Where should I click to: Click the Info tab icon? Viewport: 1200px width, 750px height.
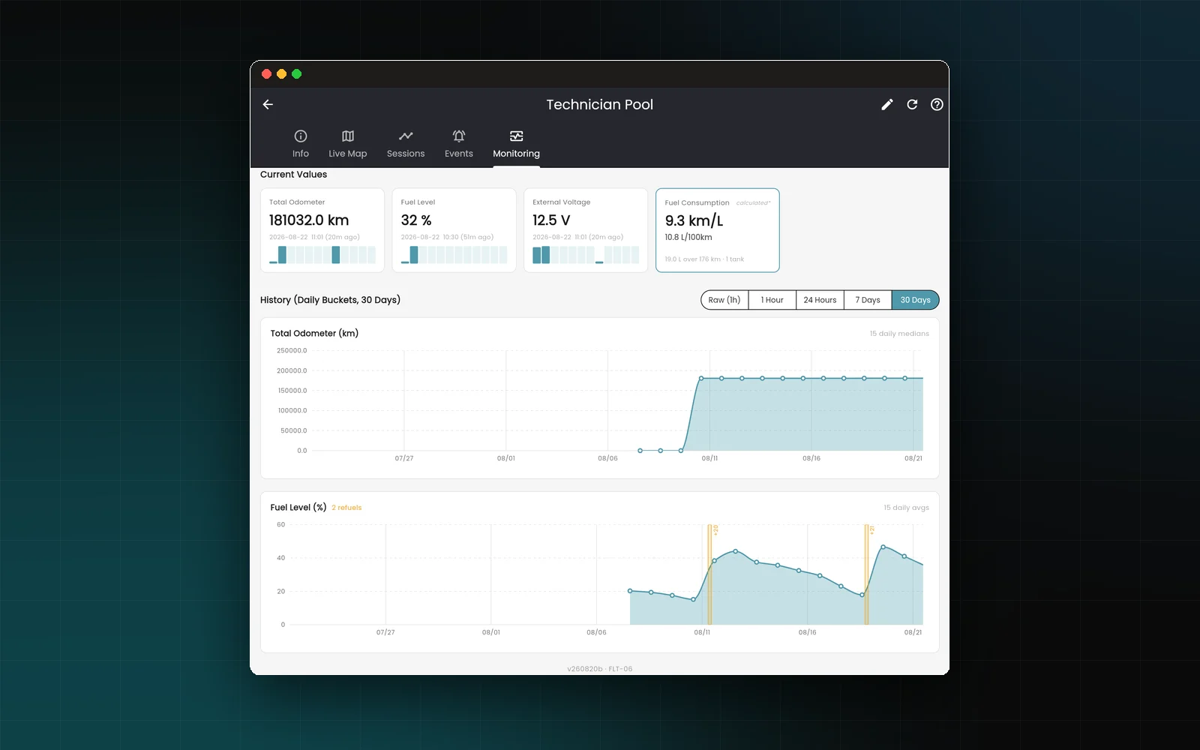pyautogui.click(x=301, y=136)
